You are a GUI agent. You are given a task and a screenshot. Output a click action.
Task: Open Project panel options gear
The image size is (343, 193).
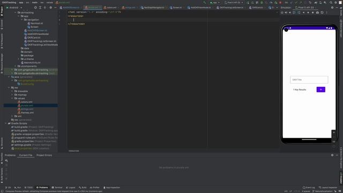[x=51, y=8]
